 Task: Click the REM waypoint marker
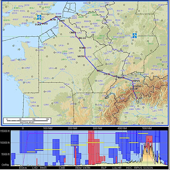tap(85, 48)
